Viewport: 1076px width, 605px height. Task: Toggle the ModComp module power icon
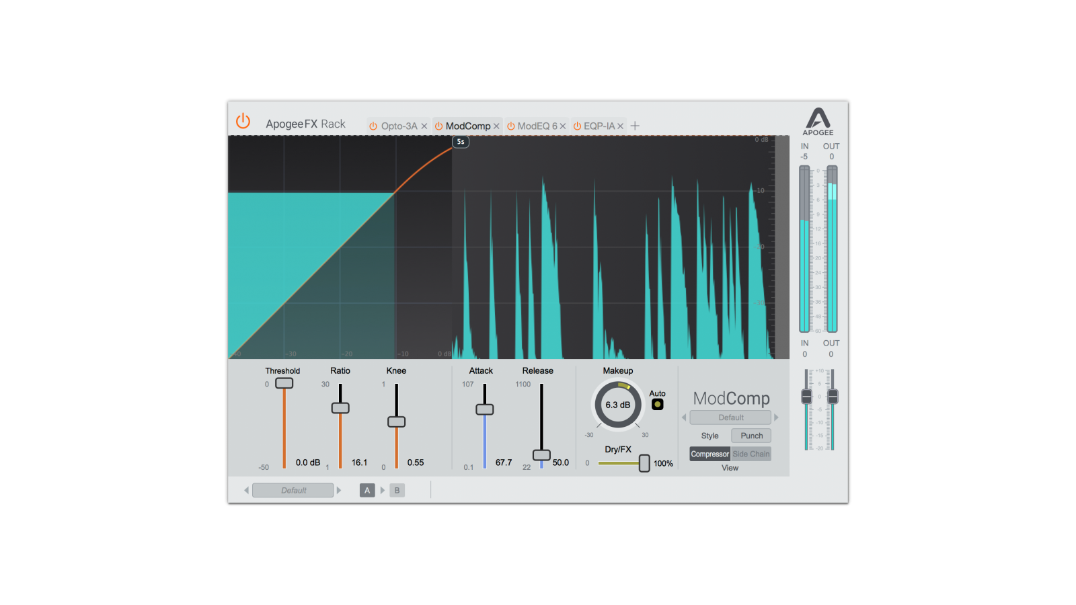pos(438,126)
